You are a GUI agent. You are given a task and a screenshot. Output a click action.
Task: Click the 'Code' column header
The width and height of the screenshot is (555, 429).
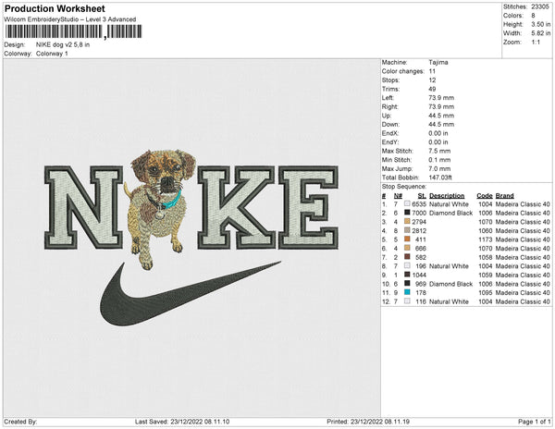[485, 196]
